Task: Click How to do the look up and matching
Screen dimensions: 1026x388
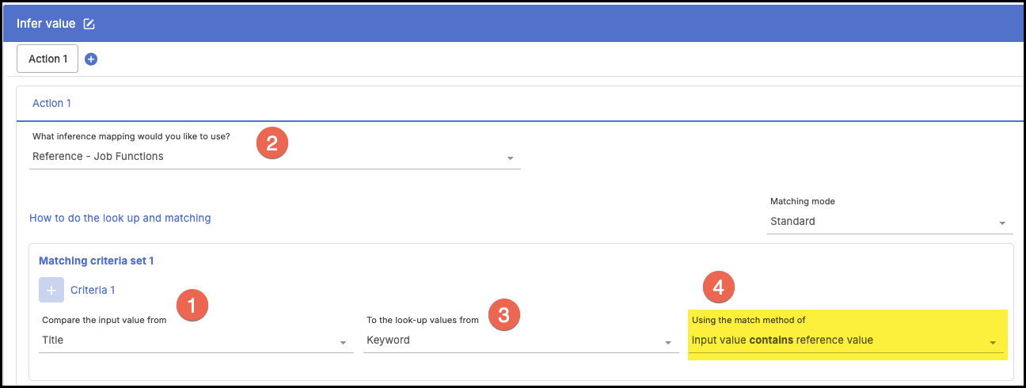Action: [120, 218]
